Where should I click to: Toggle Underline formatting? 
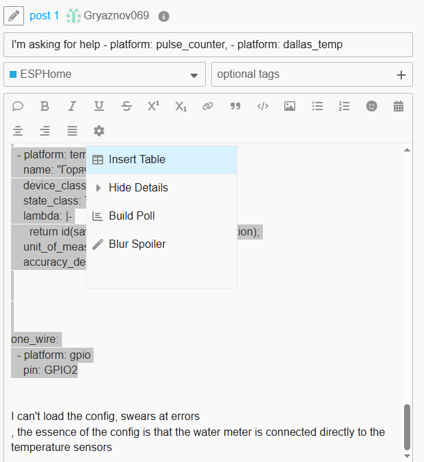click(99, 106)
